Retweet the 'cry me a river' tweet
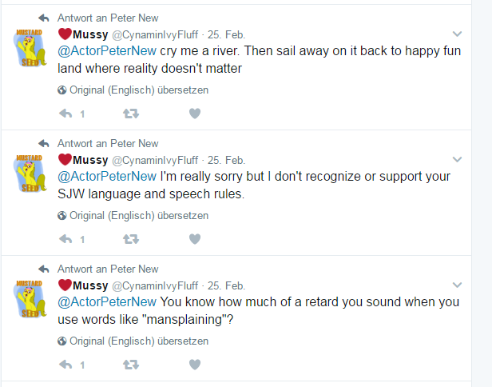 tap(130, 114)
